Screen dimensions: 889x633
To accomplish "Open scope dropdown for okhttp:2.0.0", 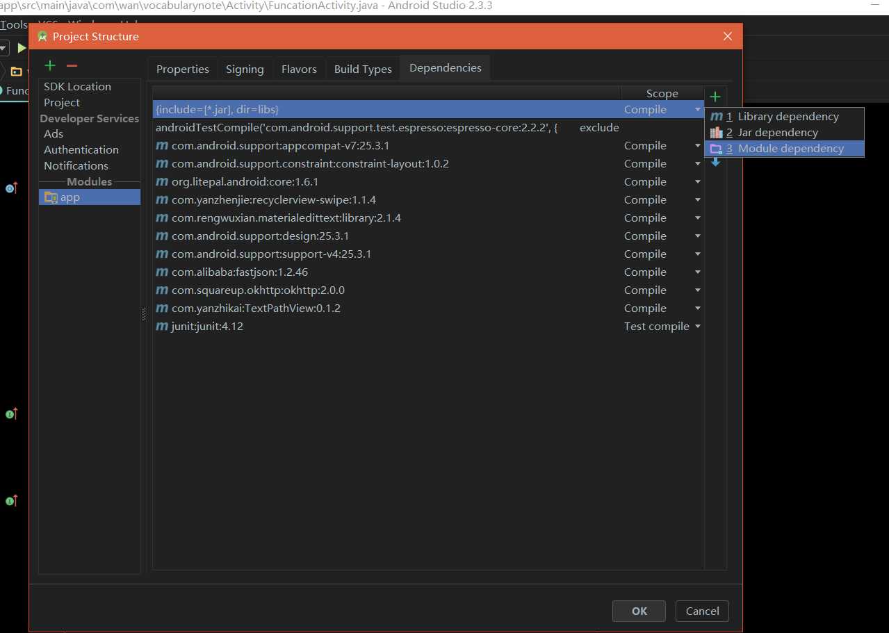I will [697, 290].
